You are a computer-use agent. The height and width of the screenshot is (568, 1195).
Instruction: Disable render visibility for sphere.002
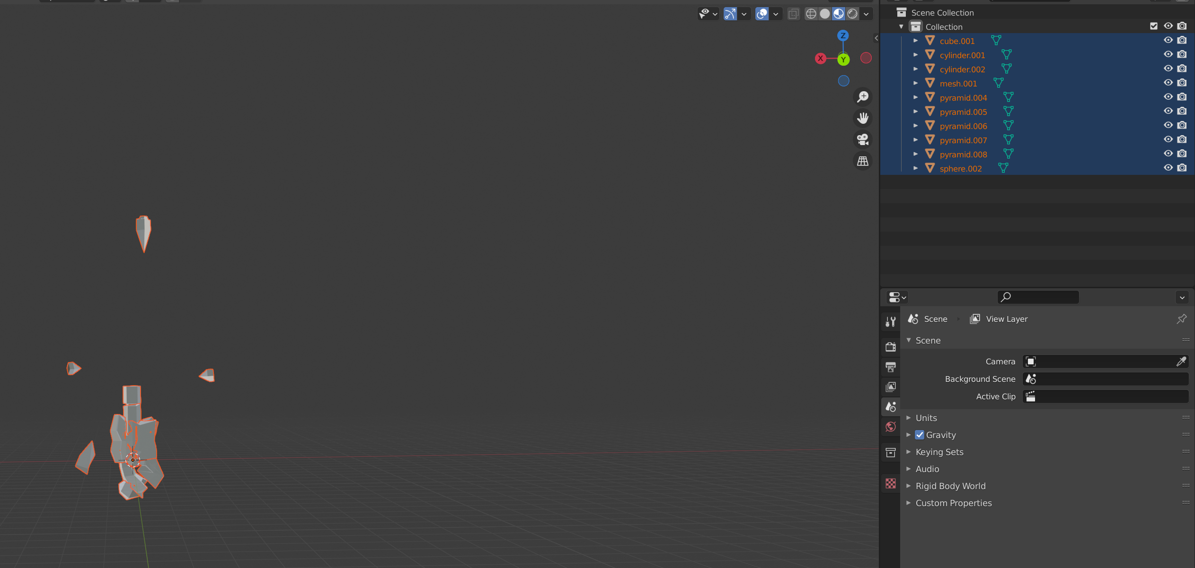pos(1182,167)
